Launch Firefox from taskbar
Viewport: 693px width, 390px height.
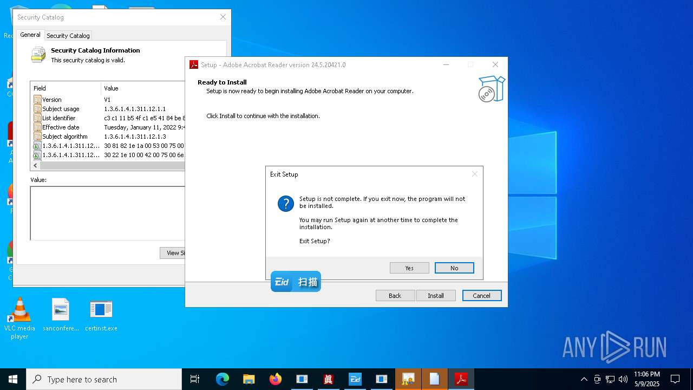pos(276,379)
